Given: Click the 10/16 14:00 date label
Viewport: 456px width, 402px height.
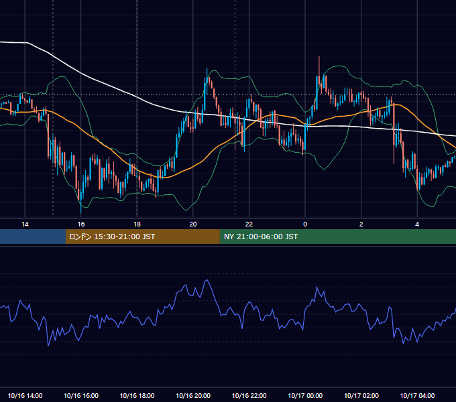Looking at the screenshot, I should point(25,395).
